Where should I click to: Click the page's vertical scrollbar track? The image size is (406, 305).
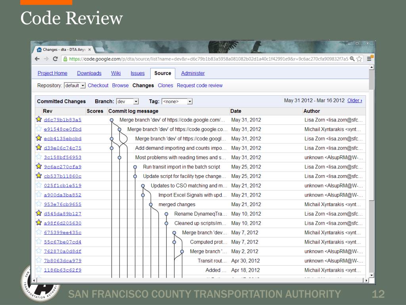pos(372,179)
